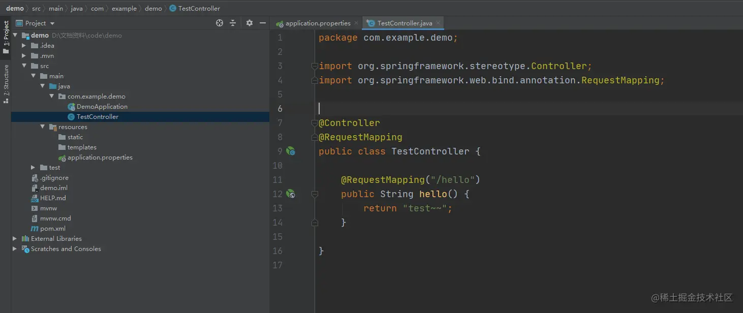Image resolution: width=743 pixels, height=313 pixels.
Task: Close the TestController.java tab
Action: [x=438, y=23]
